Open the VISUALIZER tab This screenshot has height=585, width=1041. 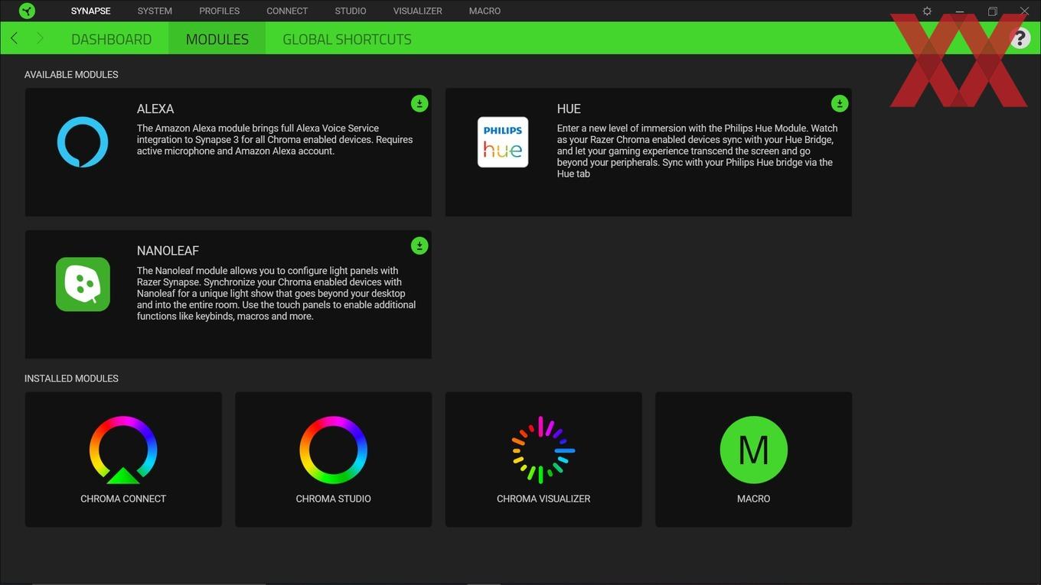tap(418, 11)
